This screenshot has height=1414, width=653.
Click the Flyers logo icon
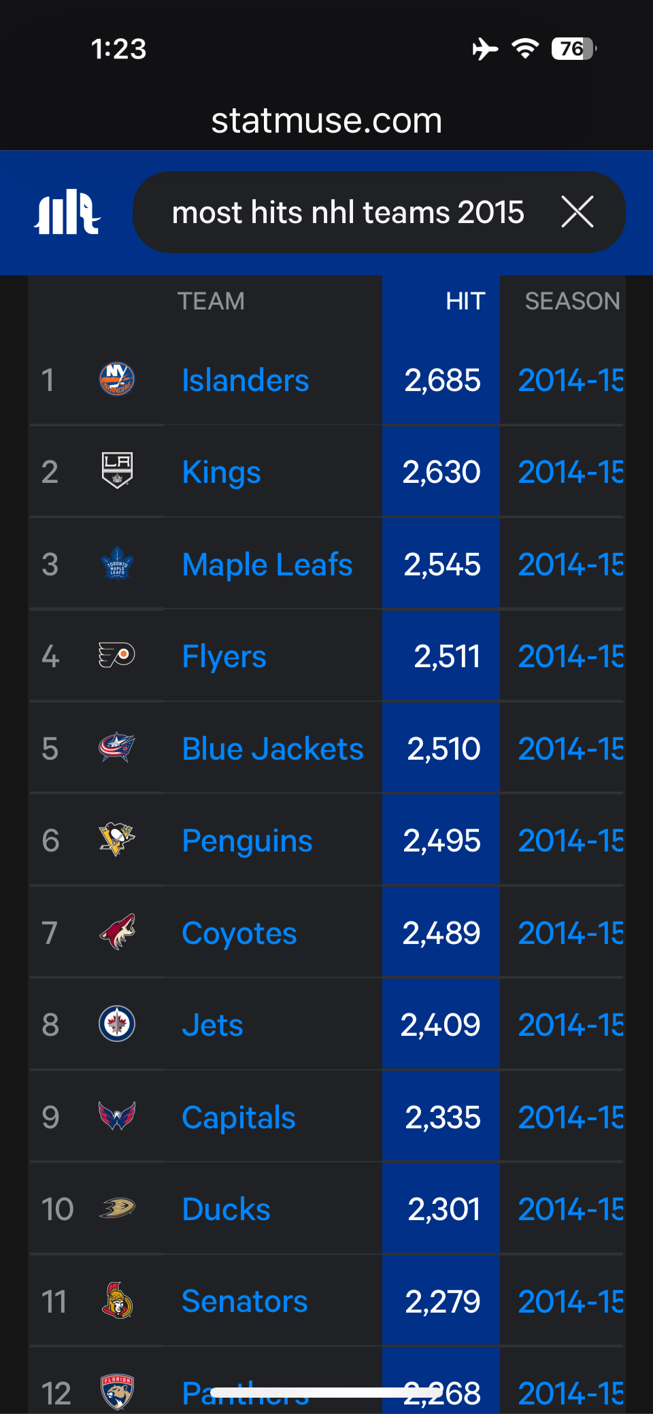coord(117,656)
